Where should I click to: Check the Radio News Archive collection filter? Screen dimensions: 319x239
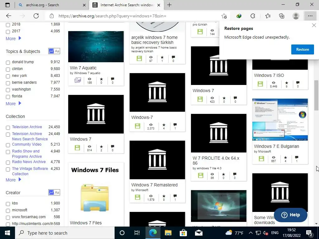pyautogui.click(x=8, y=162)
